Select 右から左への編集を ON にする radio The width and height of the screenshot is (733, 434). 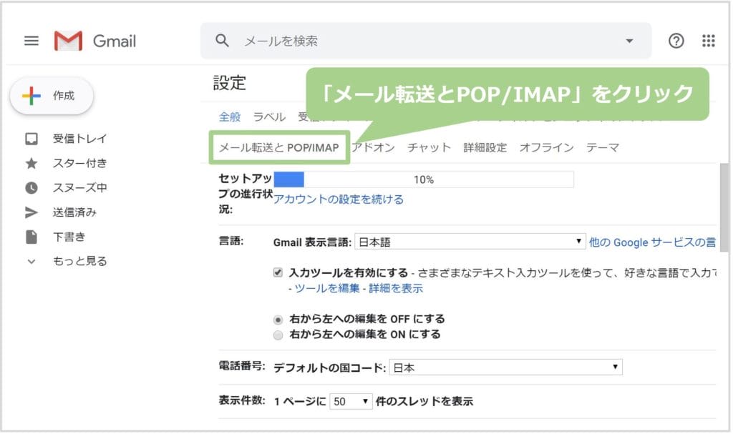[x=278, y=335]
